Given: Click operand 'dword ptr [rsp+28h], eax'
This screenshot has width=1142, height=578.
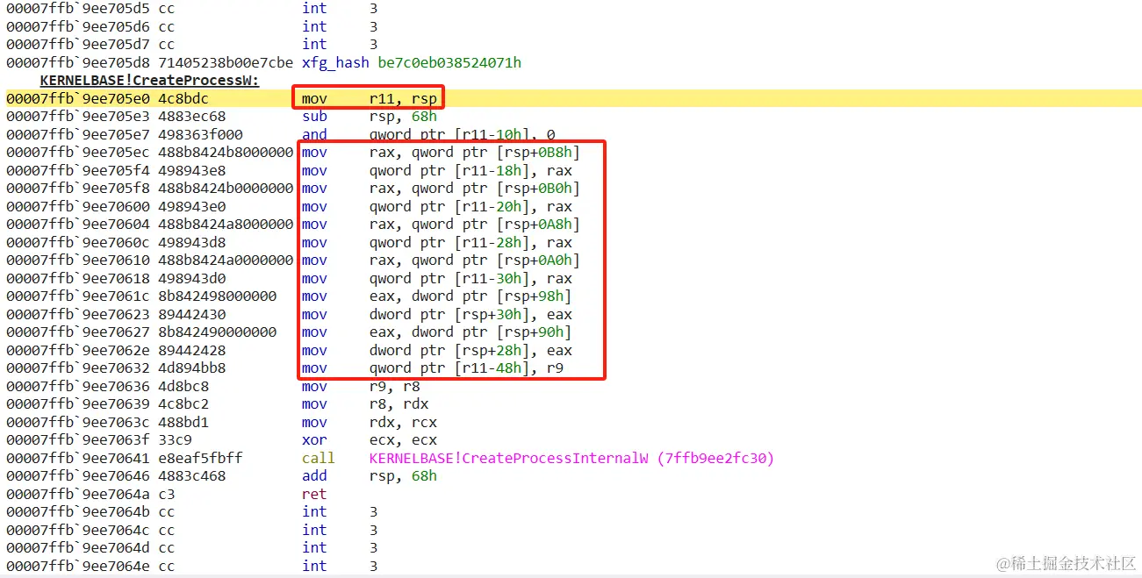Looking at the screenshot, I should [x=470, y=350].
